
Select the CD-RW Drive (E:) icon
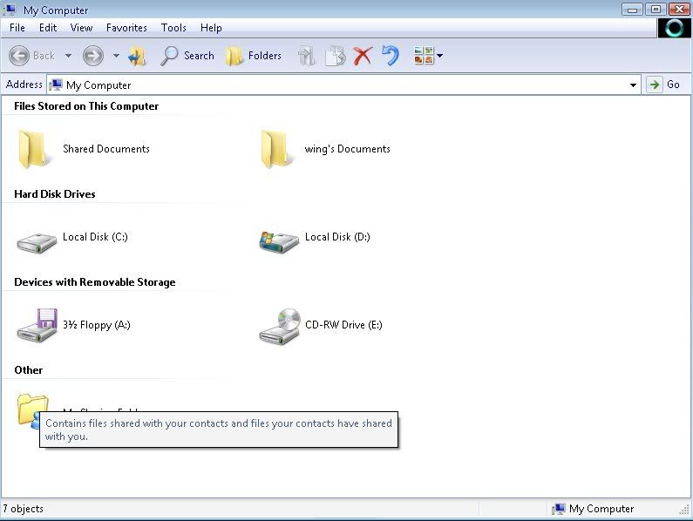click(x=279, y=326)
